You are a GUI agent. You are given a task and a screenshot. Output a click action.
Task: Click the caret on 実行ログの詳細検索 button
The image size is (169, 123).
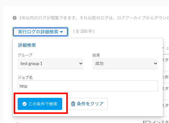[x=61, y=32]
